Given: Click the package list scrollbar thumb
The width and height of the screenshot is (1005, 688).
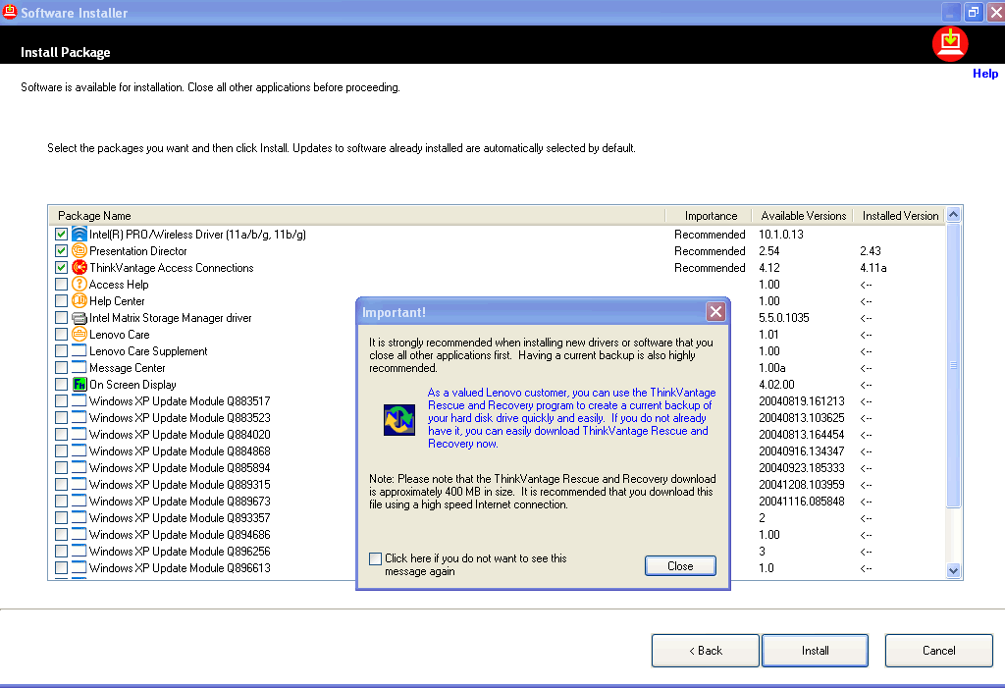Looking at the screenshot, I should (x=953, y=365).
